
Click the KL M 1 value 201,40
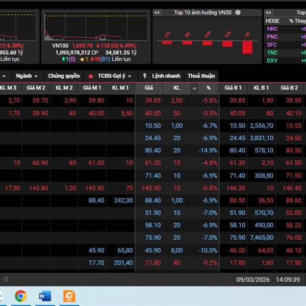coord(123,263)
